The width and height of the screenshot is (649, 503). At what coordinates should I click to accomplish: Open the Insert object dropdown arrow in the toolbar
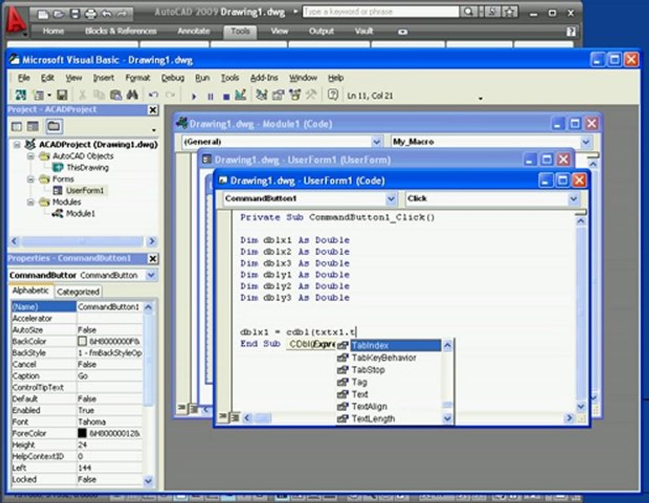click(49, 95)
